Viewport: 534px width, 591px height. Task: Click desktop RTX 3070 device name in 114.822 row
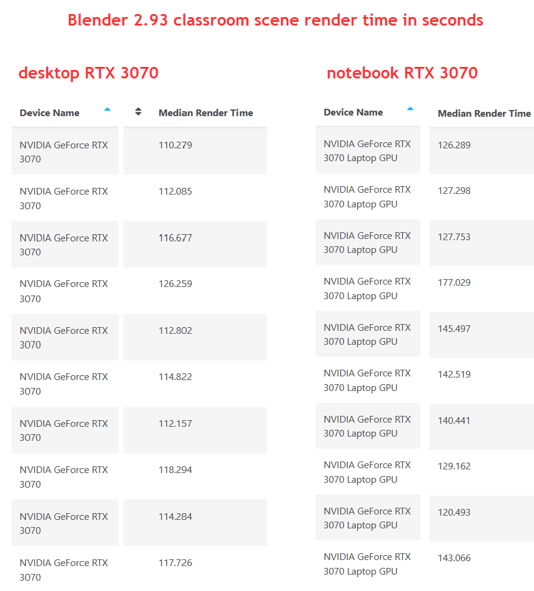click(64, 384)
